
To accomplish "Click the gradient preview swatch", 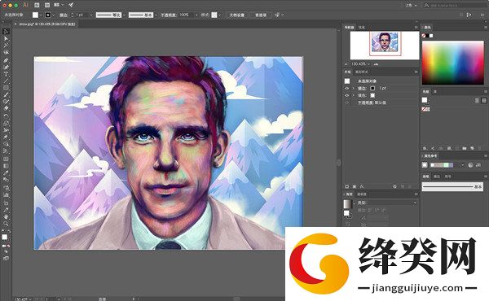I will (x=347, y=204).
